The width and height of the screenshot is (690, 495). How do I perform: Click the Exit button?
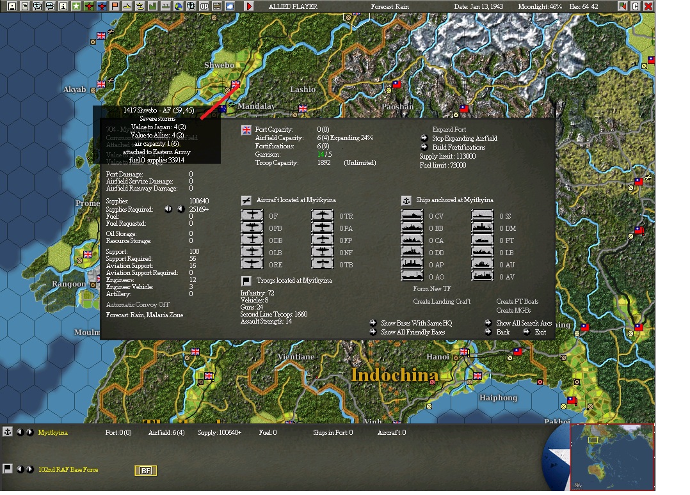pos(540,332)
